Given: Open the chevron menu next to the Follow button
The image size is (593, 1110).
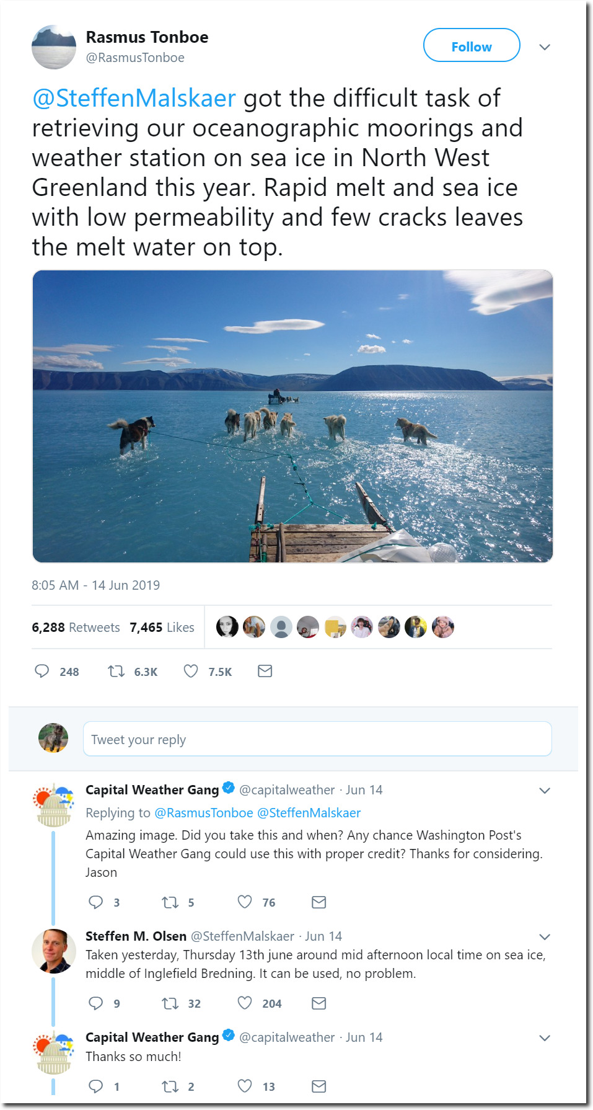Looking at the screenshot, I should coord(545,47).
